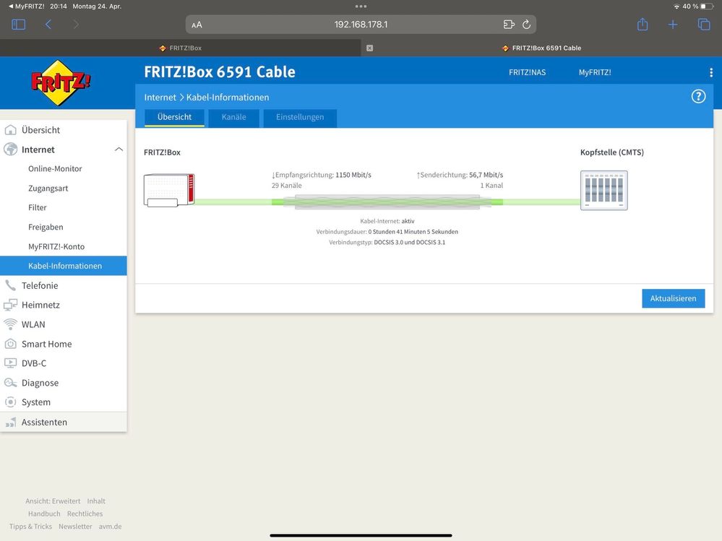Tap the extensions icon in address bar

click(509, 25)
